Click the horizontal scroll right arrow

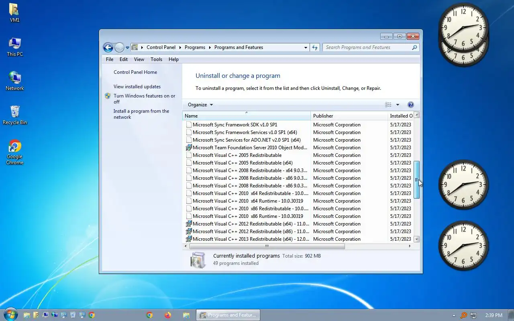coord(410,246)
